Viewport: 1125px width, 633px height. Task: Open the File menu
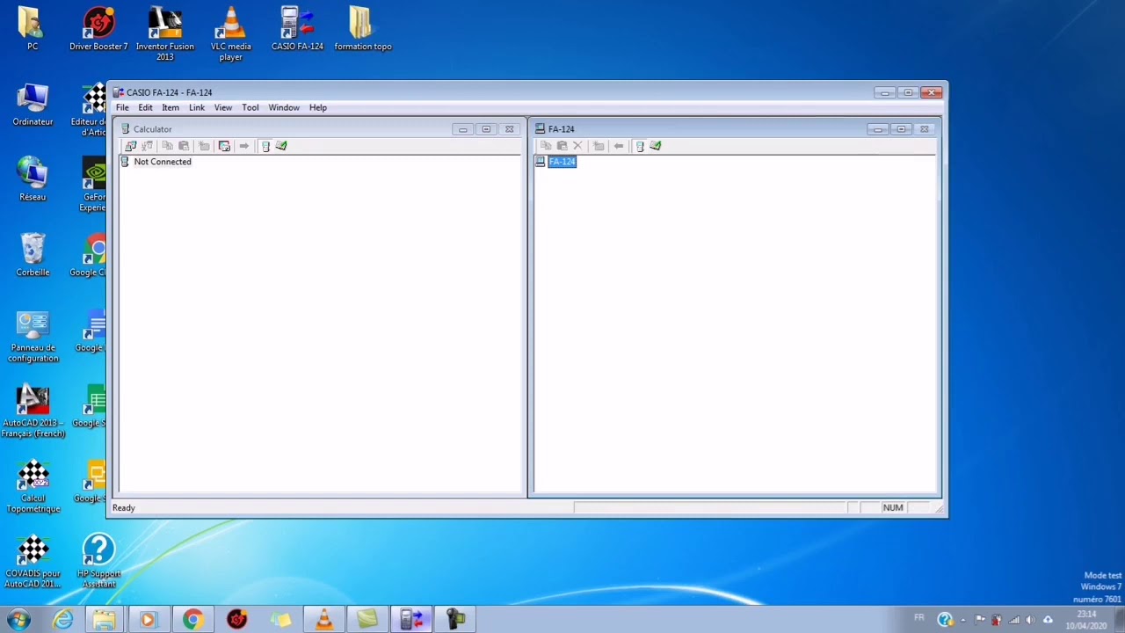[x=122, y=107]
